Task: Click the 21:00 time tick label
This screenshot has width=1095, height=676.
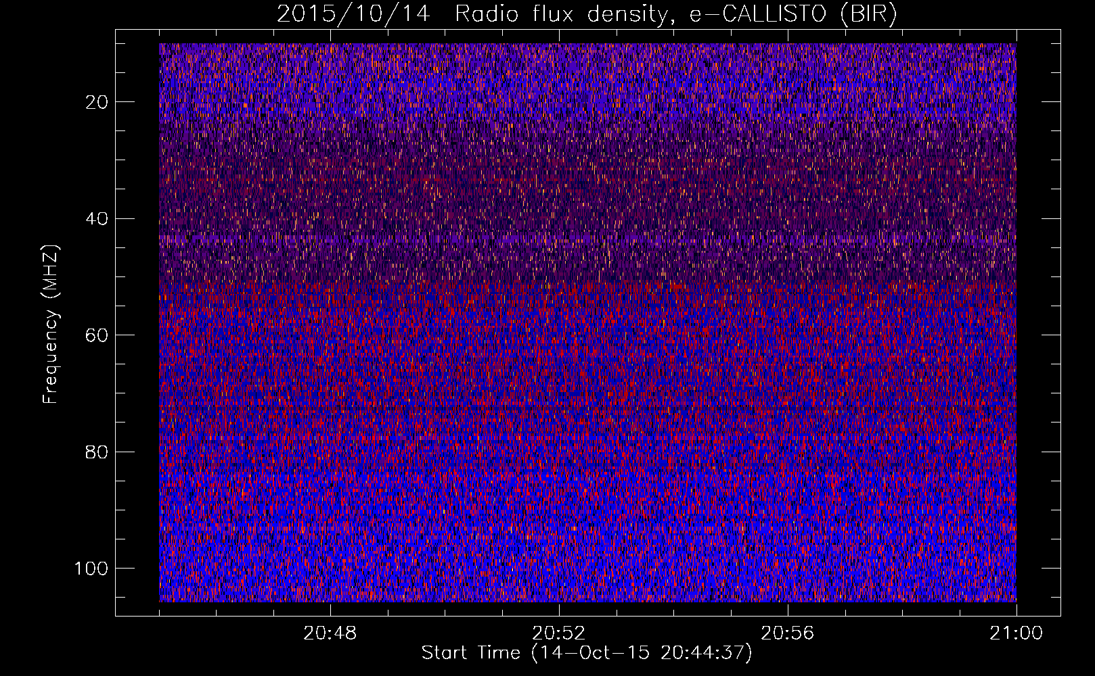Action: coord(1016,633)
